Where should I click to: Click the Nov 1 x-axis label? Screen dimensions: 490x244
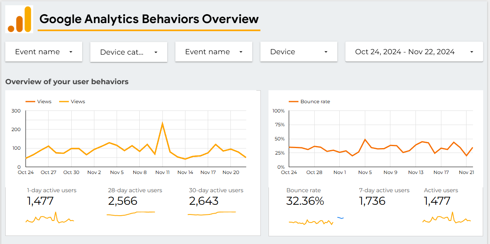[x=340, y=172]
